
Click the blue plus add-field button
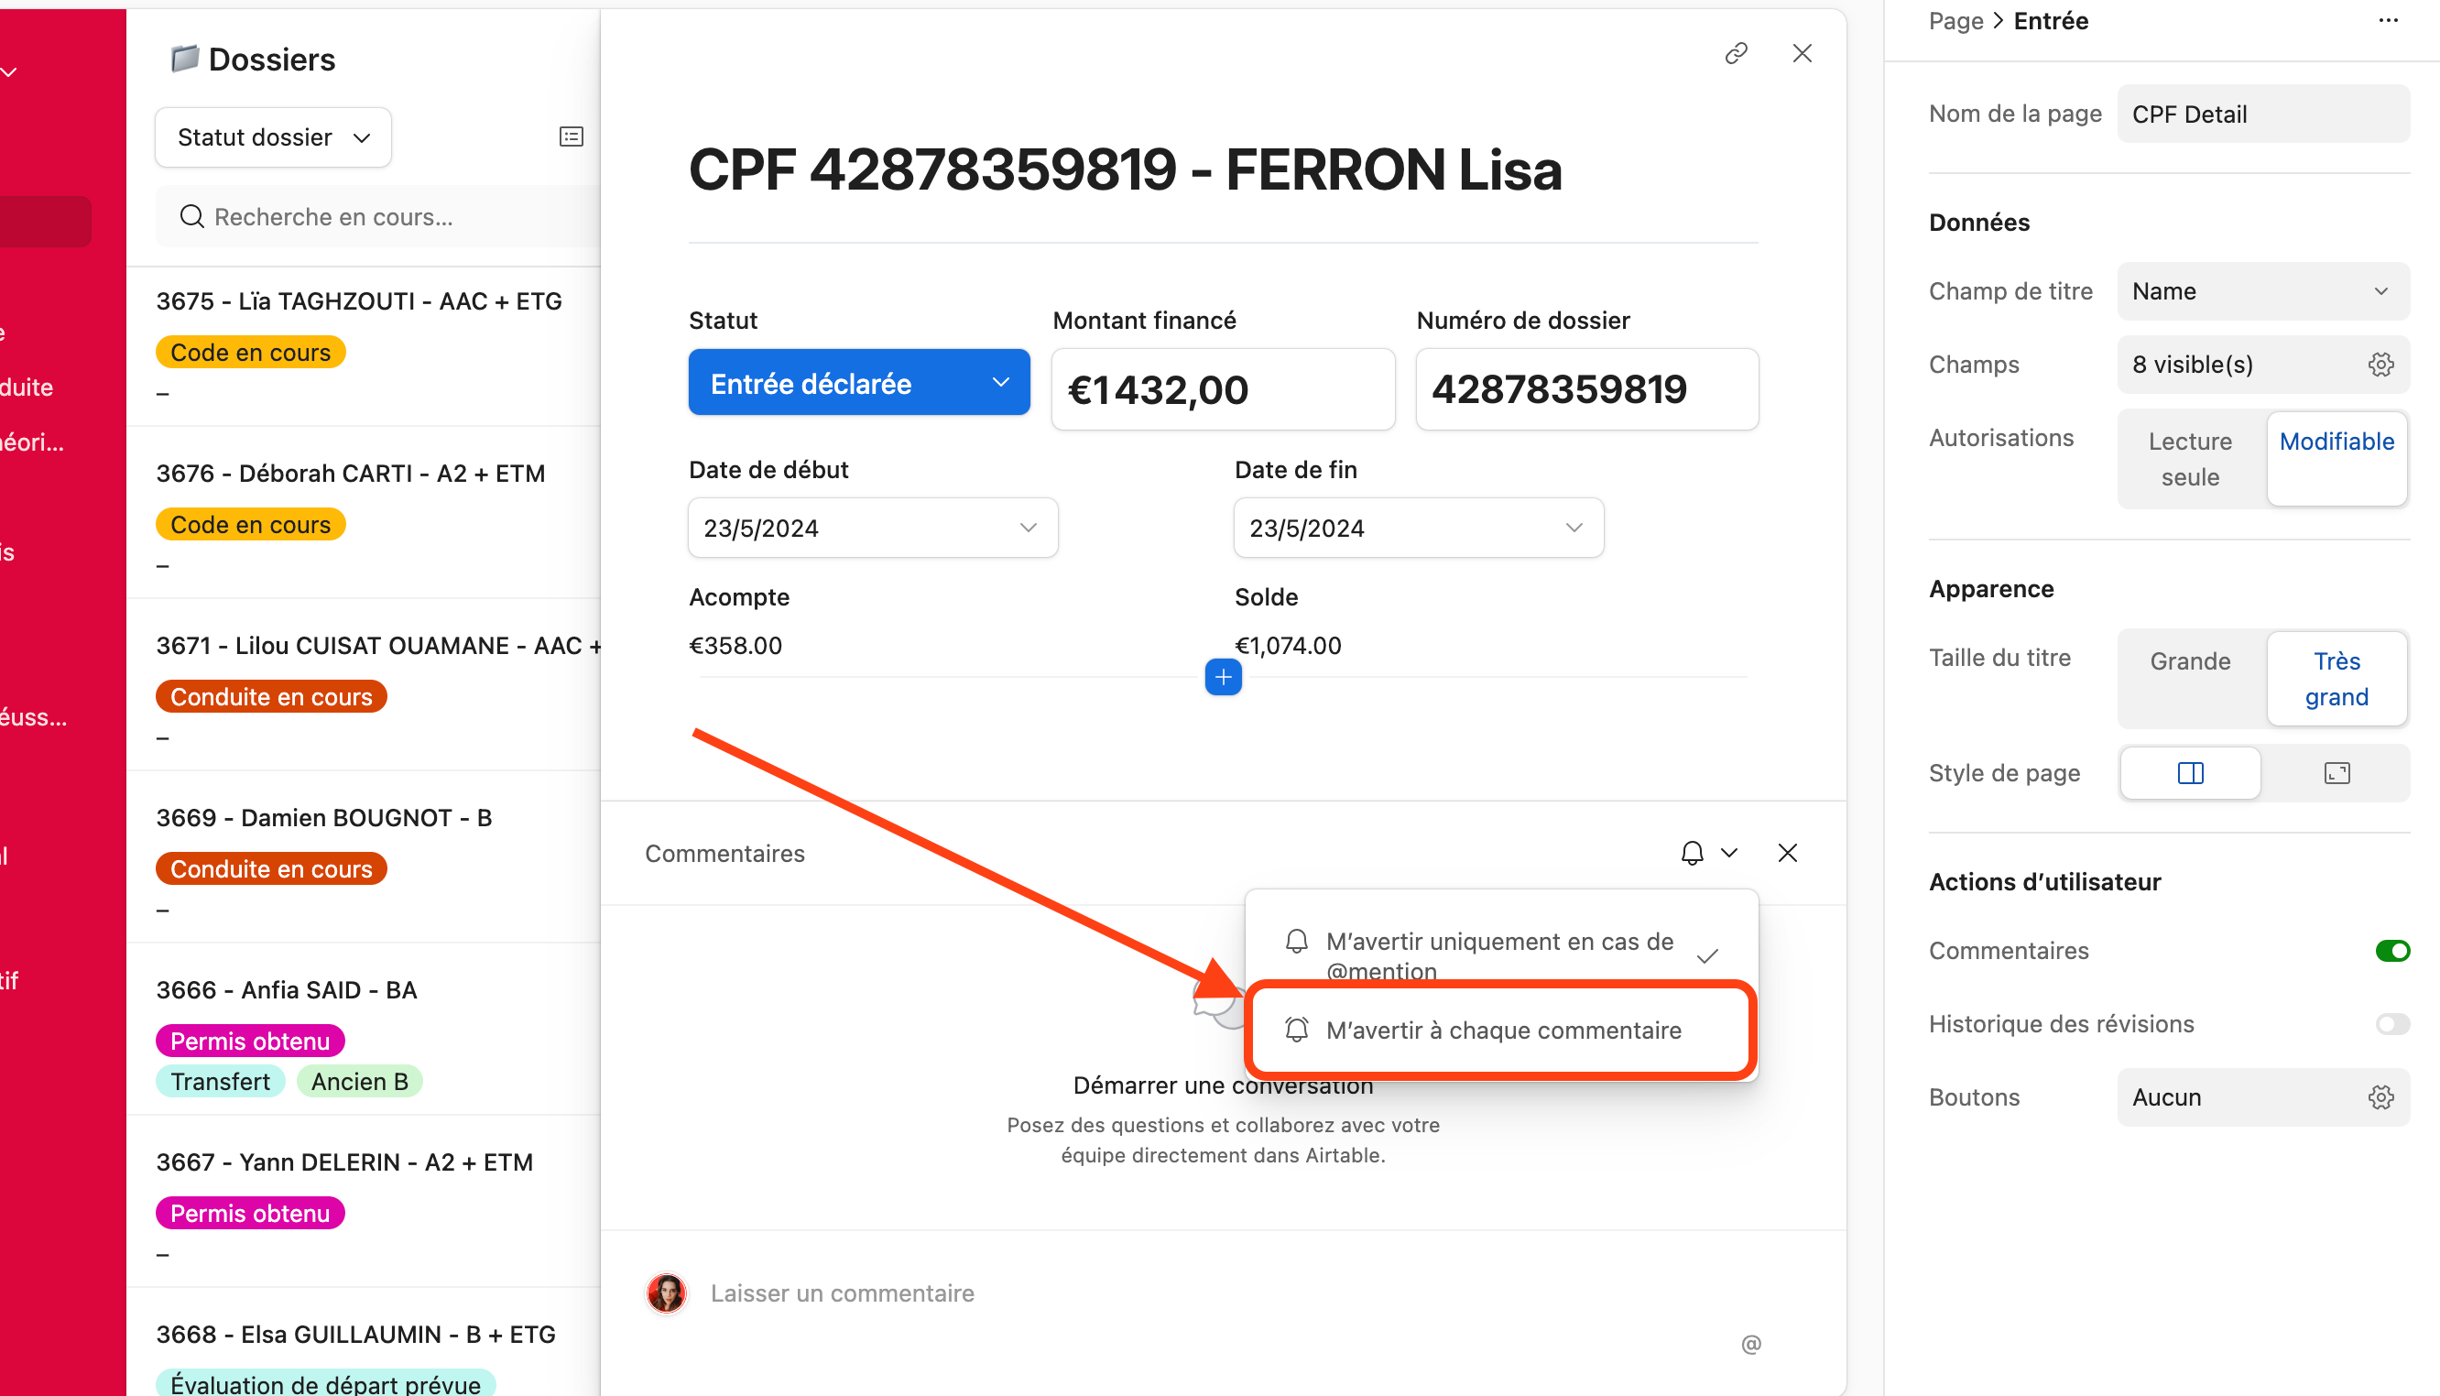1223,677
